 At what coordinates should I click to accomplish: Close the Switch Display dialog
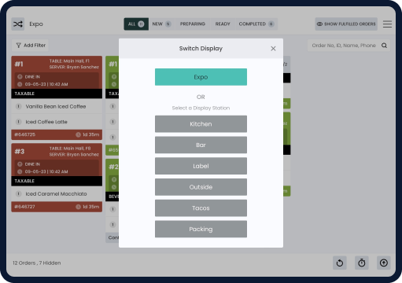273,49
